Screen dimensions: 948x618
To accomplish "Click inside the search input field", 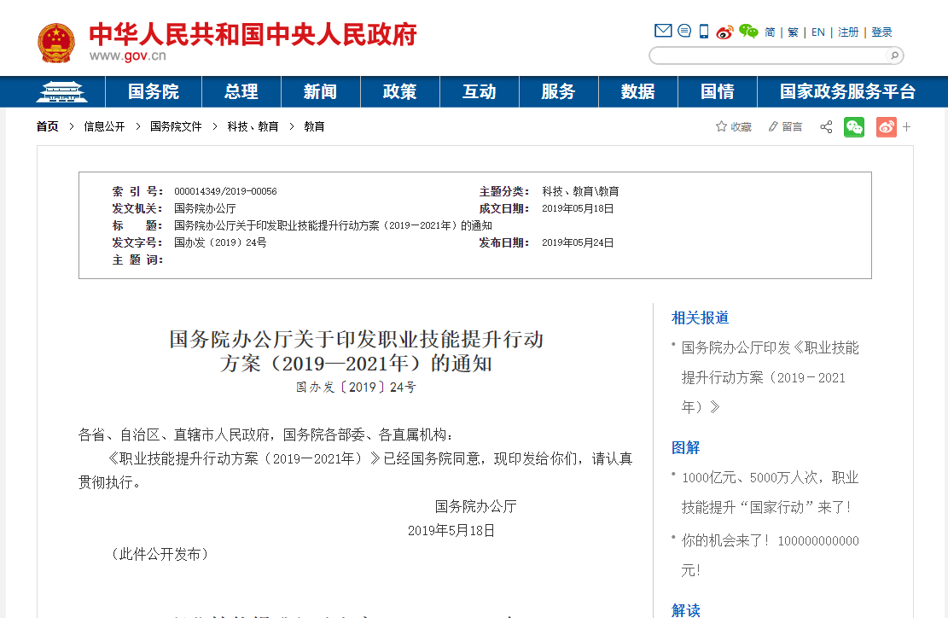I will tap(768, 55).
